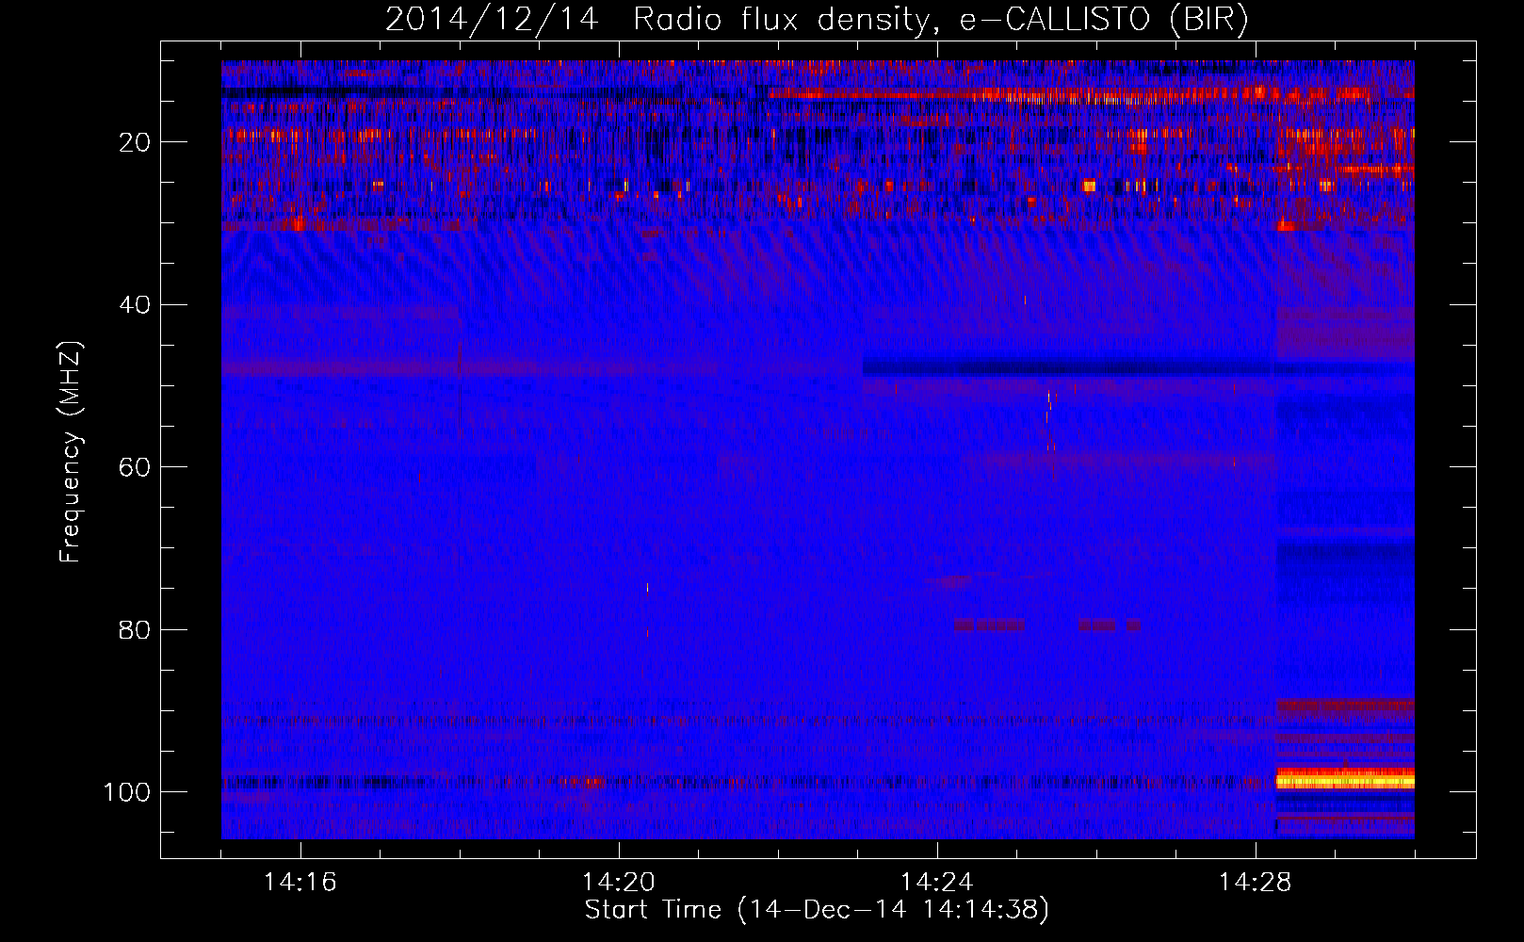Click the red dashed signal blocks near 80 MHz

[x=1048, y=625]
